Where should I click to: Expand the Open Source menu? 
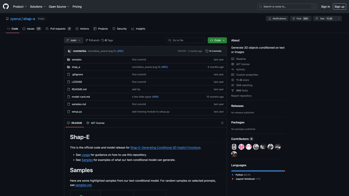point(59,7)
